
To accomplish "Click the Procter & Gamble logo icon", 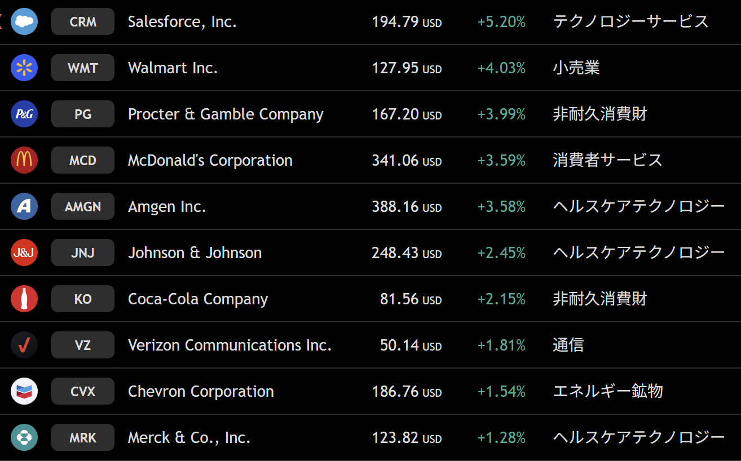I will (x=24, y=114).
